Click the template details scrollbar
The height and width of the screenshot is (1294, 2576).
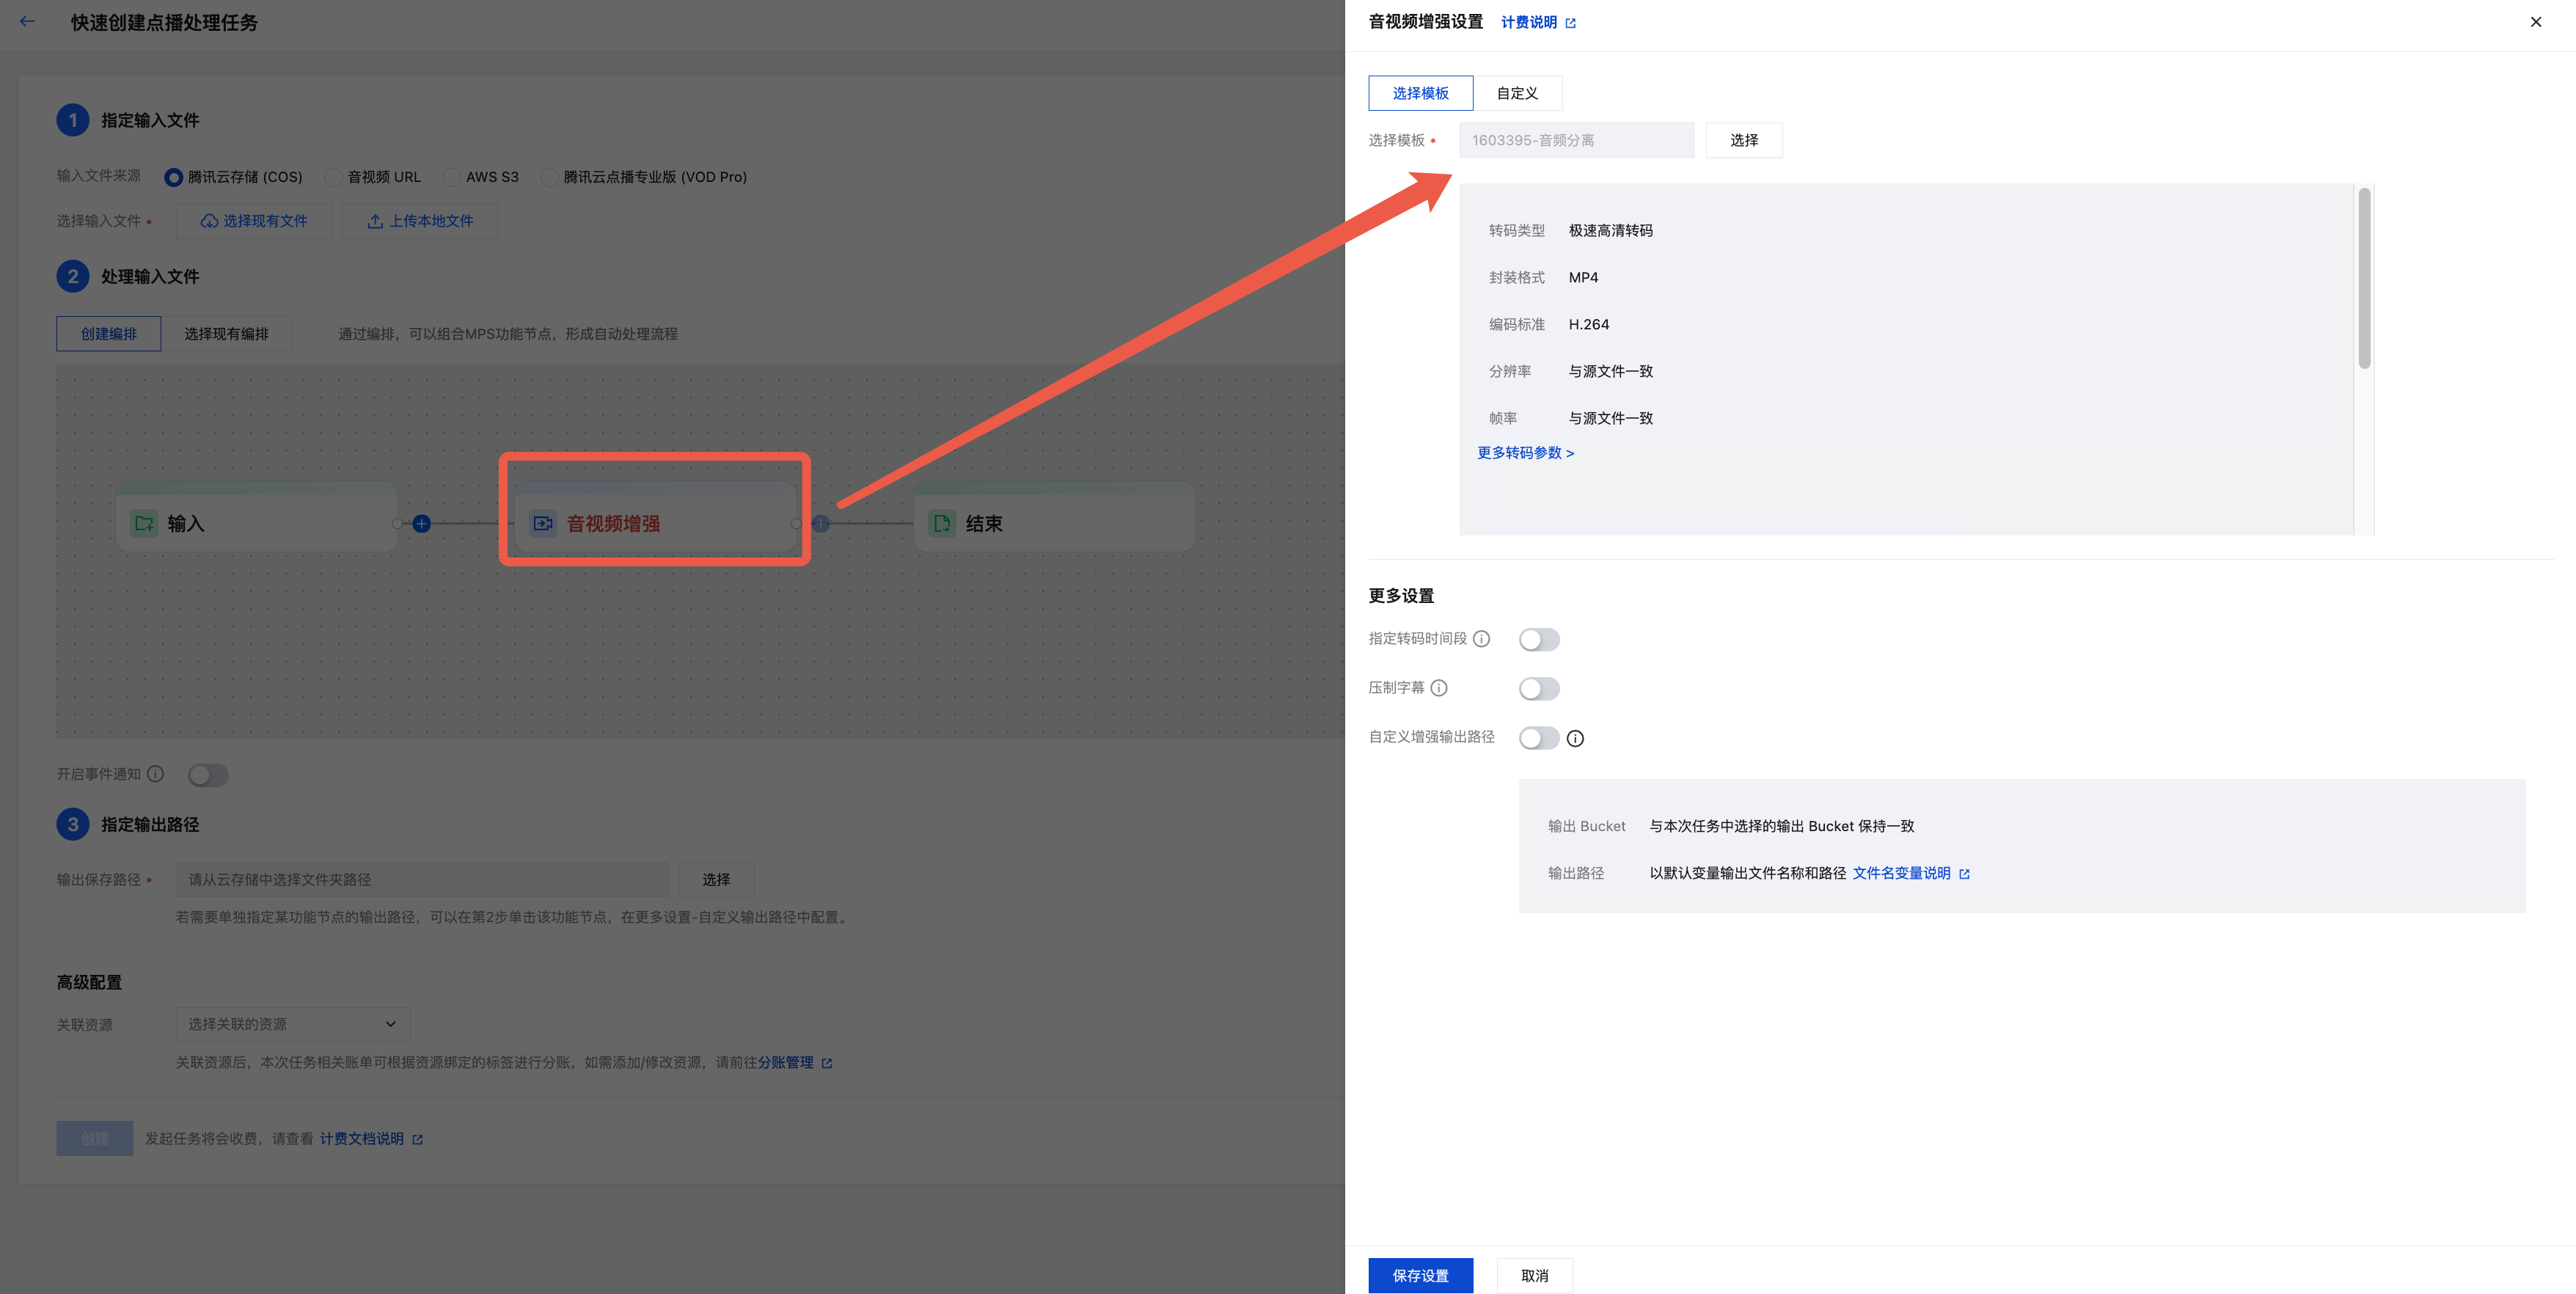[2364, 279]
